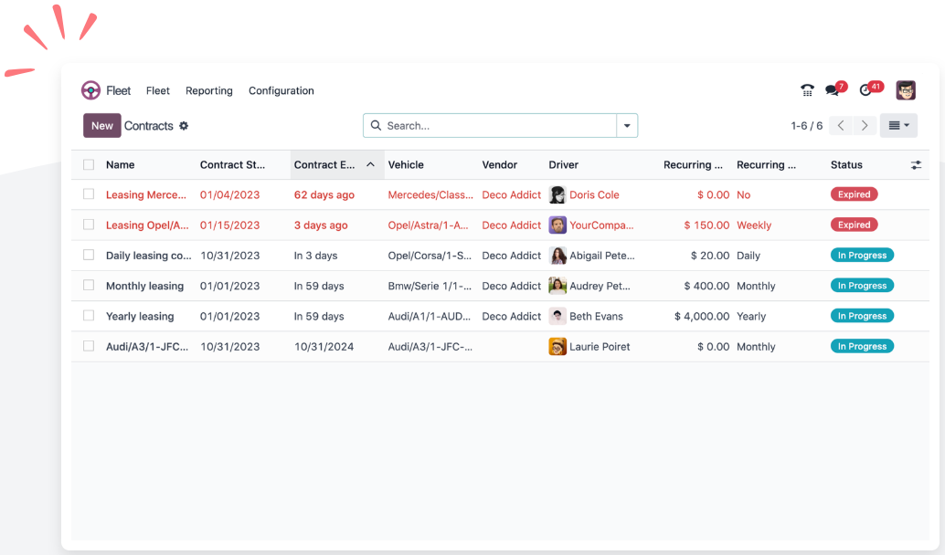Viewport: 945px width, 555px height.
Task: Tick the select-all checkbox in header
Action: coord(89,165)
